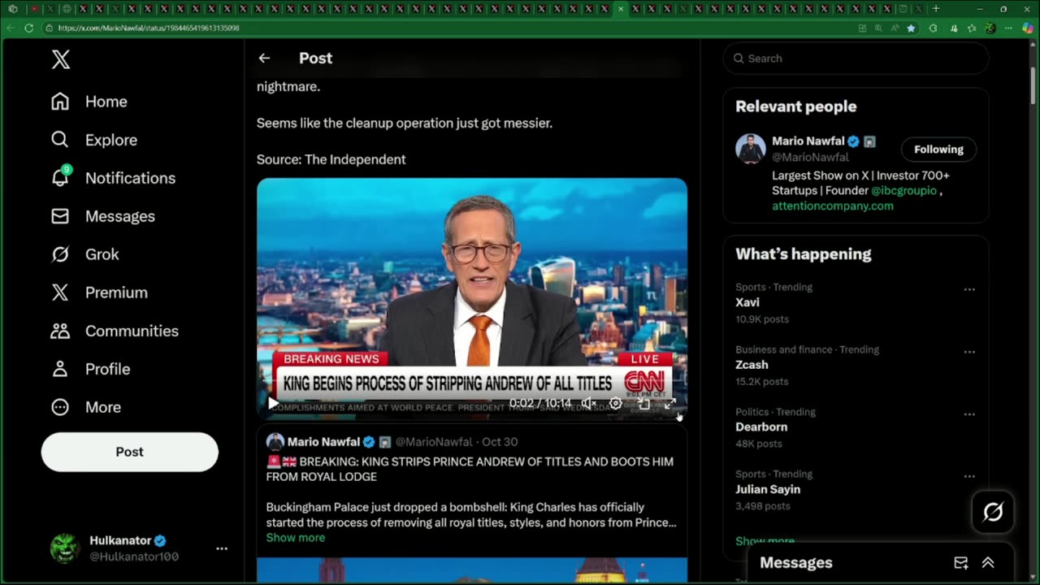Click the Oct 30 date on the quoted post
Image resolution: width=1040 pixels, height=585 pixels.
(x=500, y=442)
